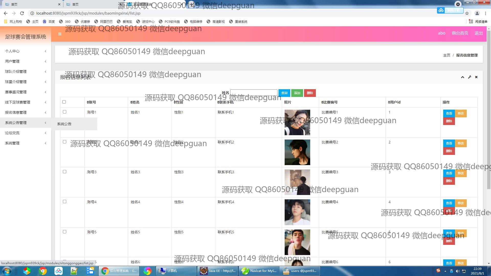Close the list panel with the X icon
This screenshot has width=491, height=276.
[476, 77]
